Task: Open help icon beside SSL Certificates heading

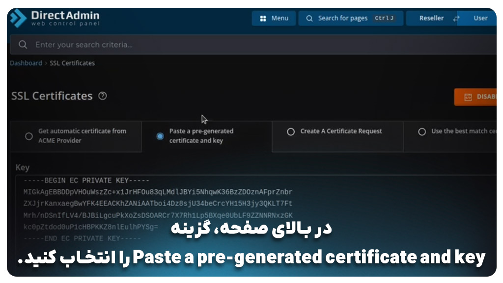Action: point(102,96)
